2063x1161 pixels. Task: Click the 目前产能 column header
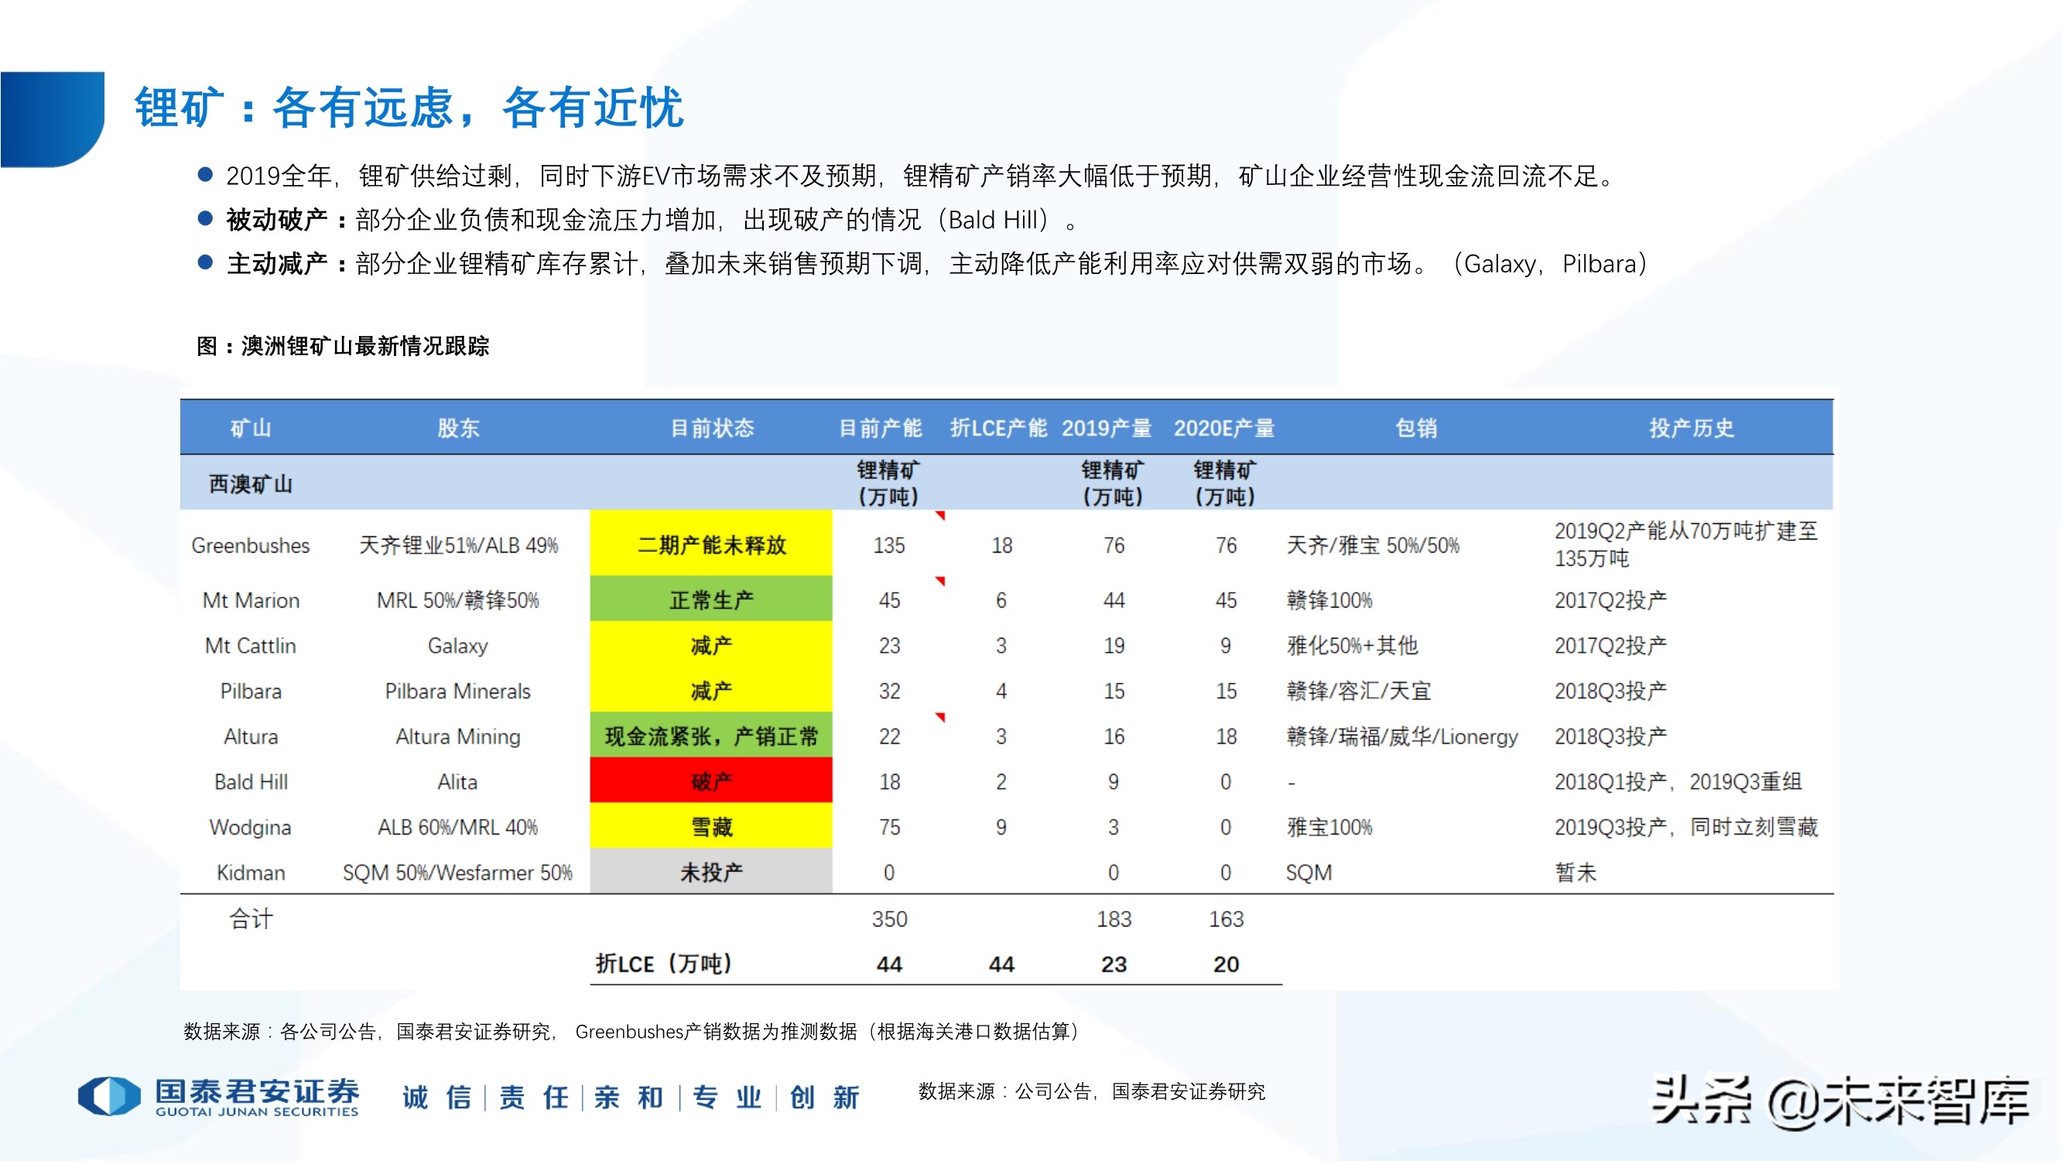tap(880, 428)
